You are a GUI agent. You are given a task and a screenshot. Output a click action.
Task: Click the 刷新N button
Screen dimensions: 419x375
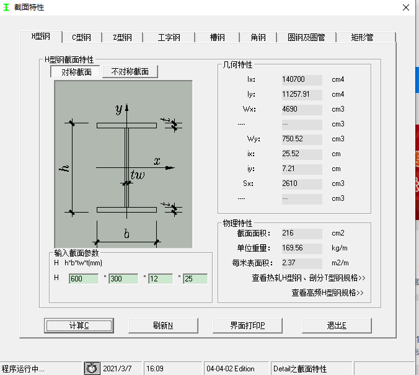(x=163, y=325)
